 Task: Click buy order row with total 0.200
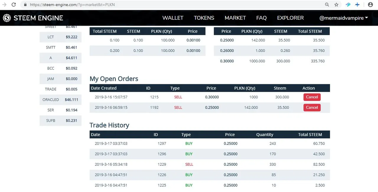[147, 51]
